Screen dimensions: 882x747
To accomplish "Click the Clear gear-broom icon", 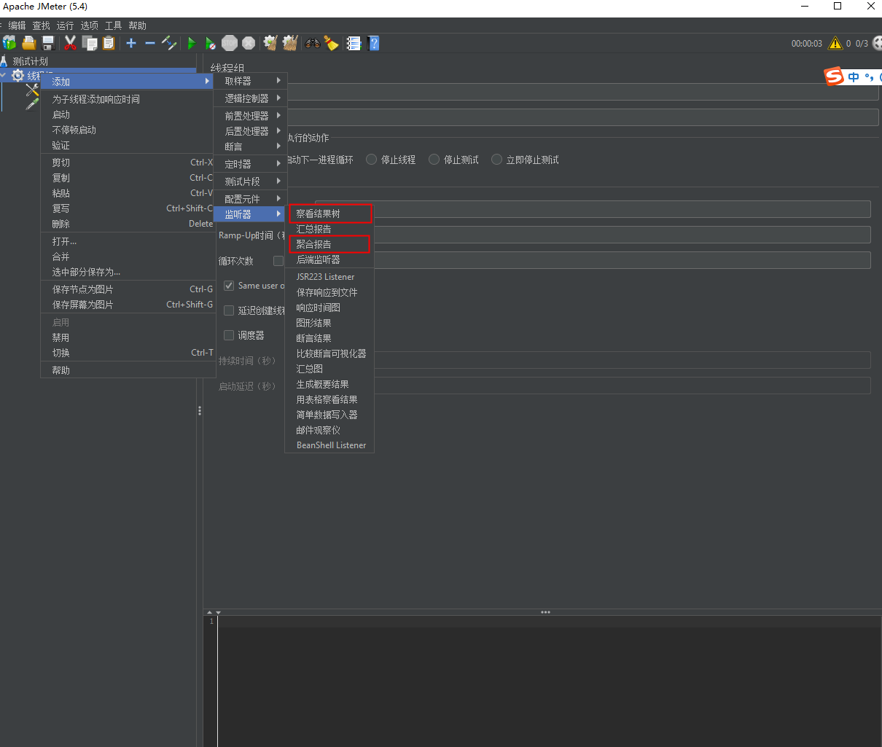I will pyautogui.click(x=270, y=43).
